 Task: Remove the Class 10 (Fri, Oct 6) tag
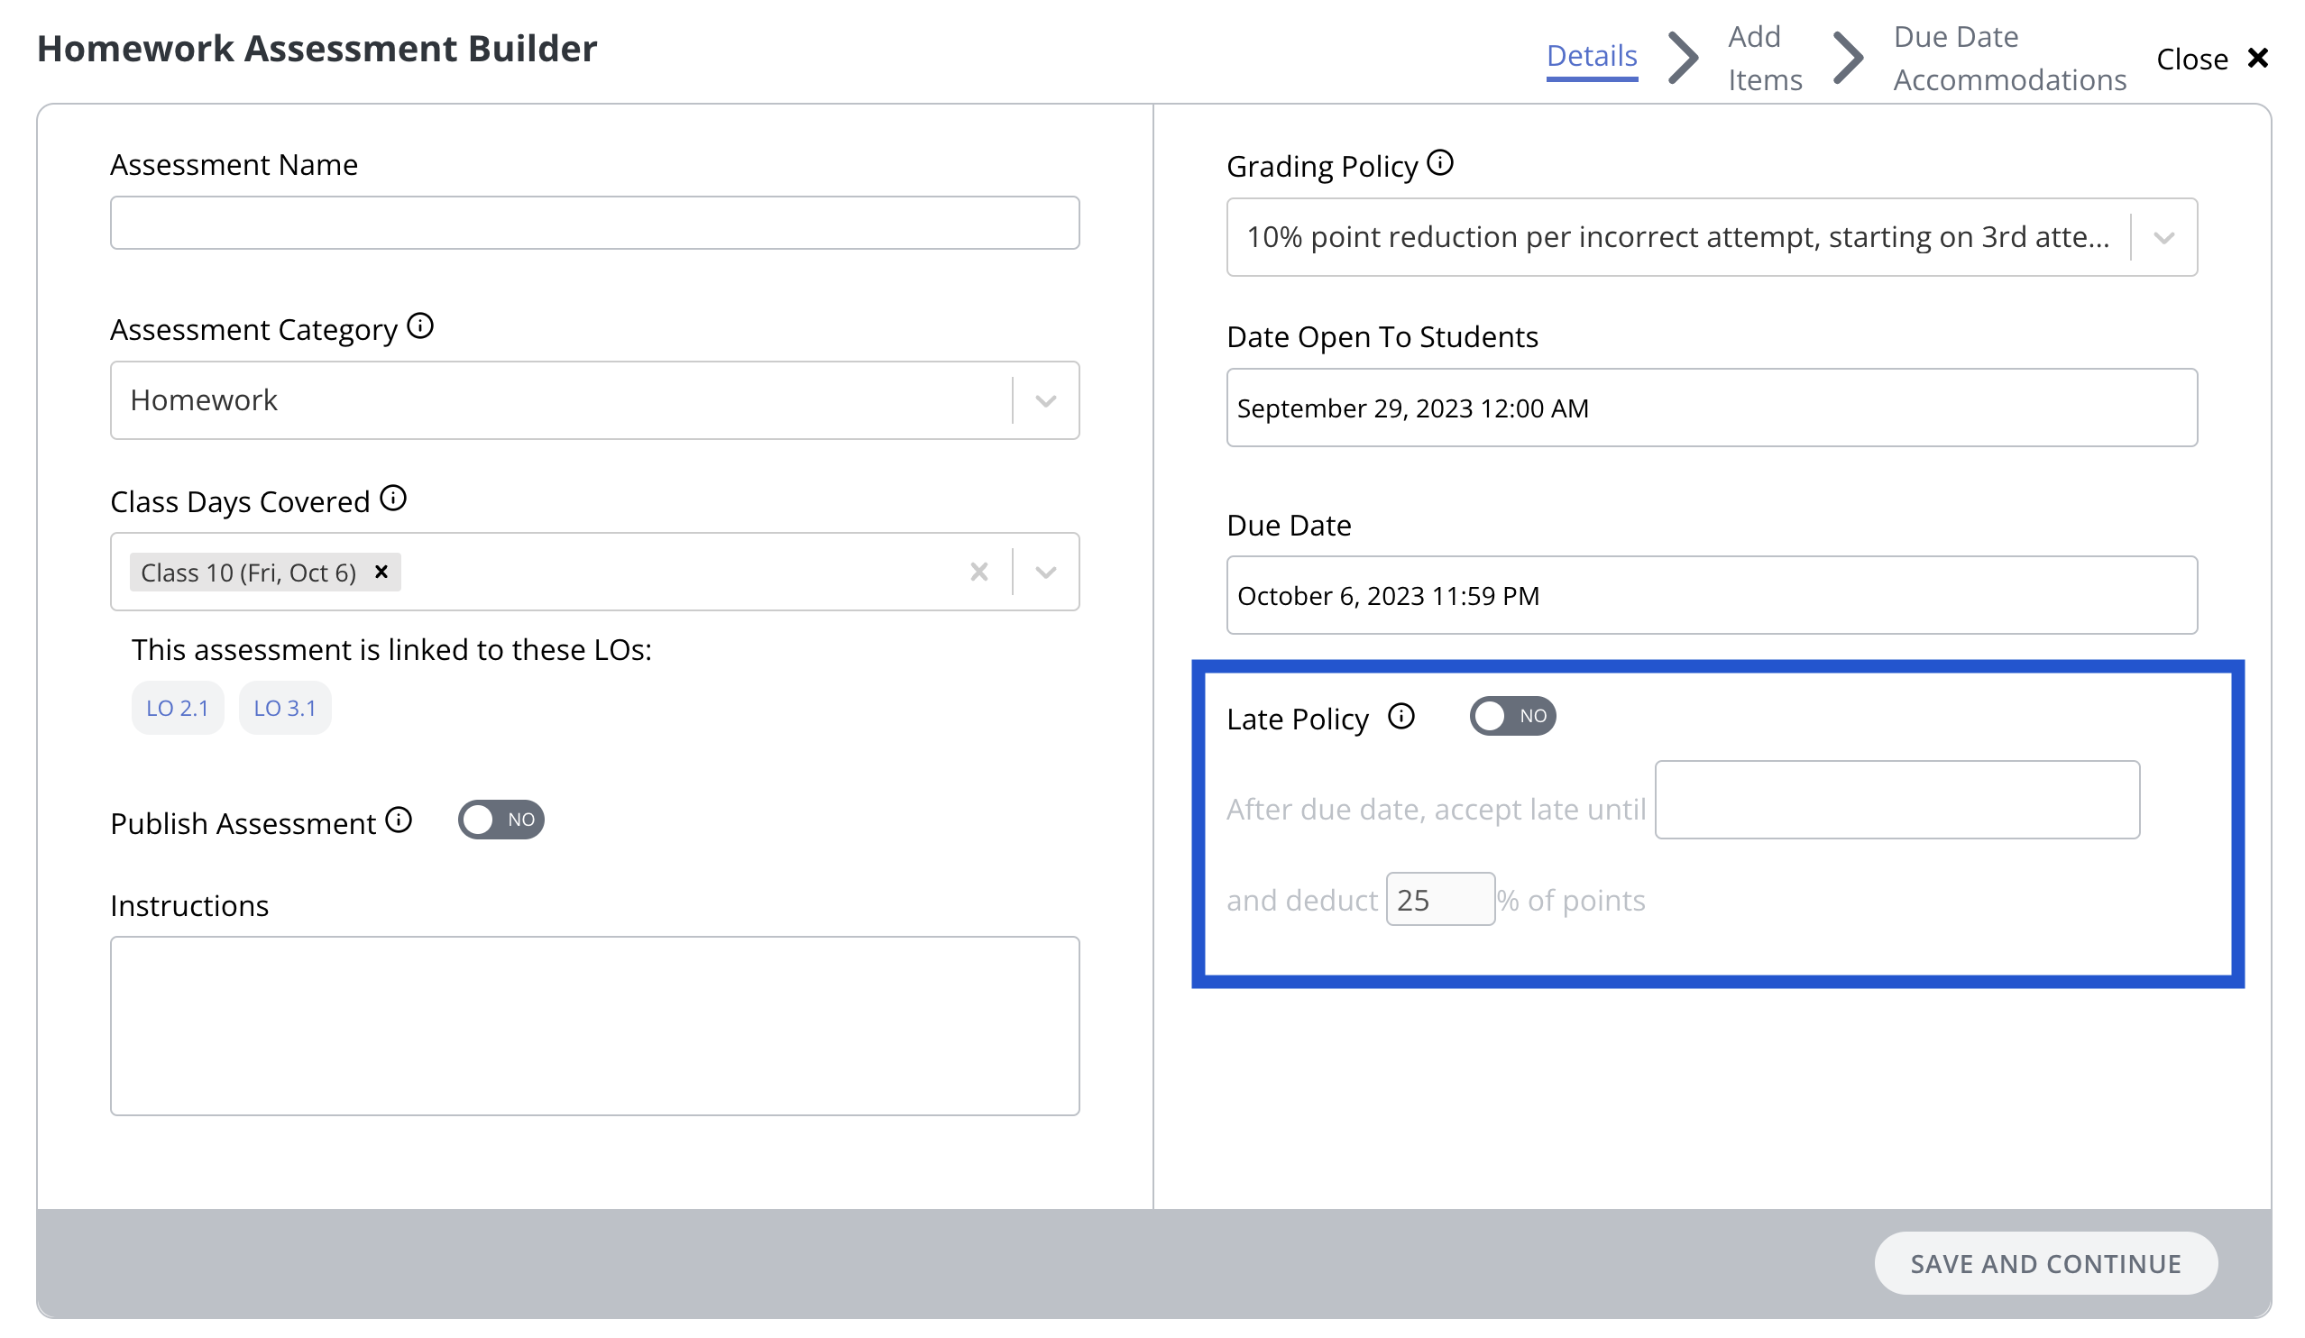(x=381, y=572)
